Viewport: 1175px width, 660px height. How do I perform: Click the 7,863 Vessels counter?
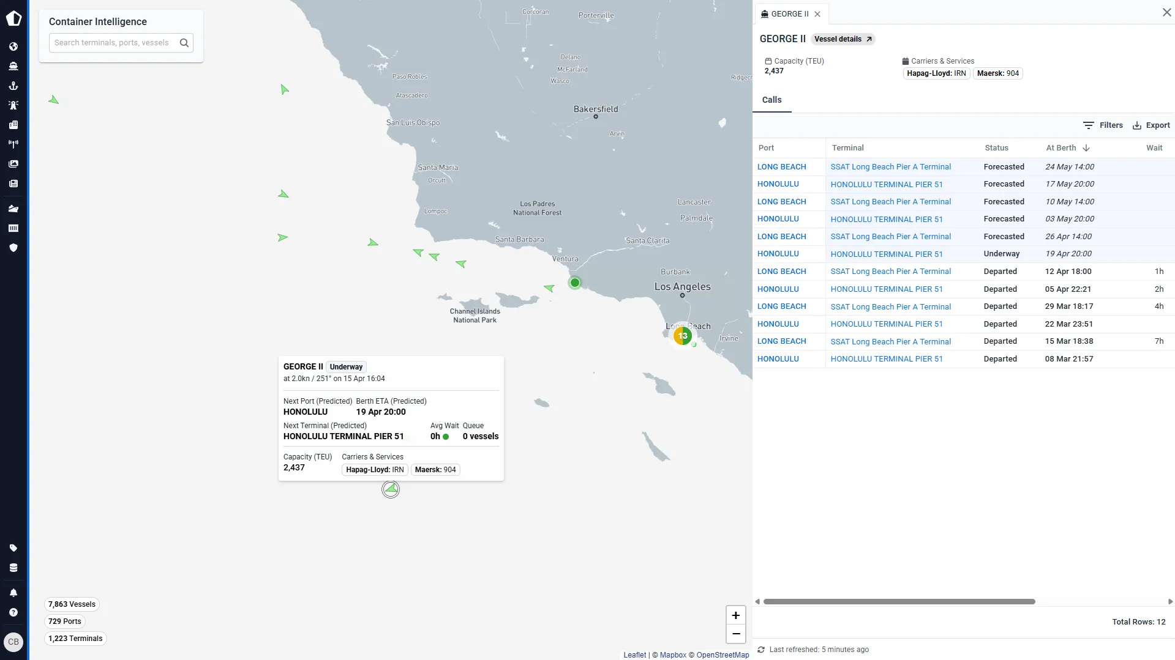coord(72,604)
